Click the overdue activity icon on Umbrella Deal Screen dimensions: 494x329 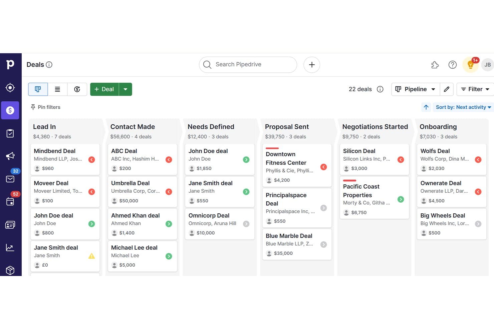pos(169,192)
